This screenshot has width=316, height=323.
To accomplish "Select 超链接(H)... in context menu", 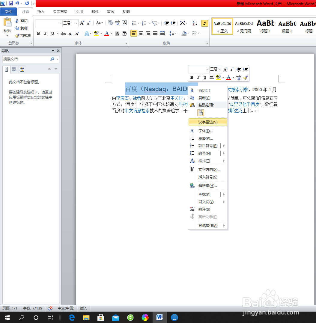I will click(x=208, y=185).
